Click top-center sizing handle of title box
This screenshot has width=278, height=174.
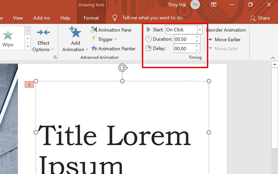pos(122,81)
